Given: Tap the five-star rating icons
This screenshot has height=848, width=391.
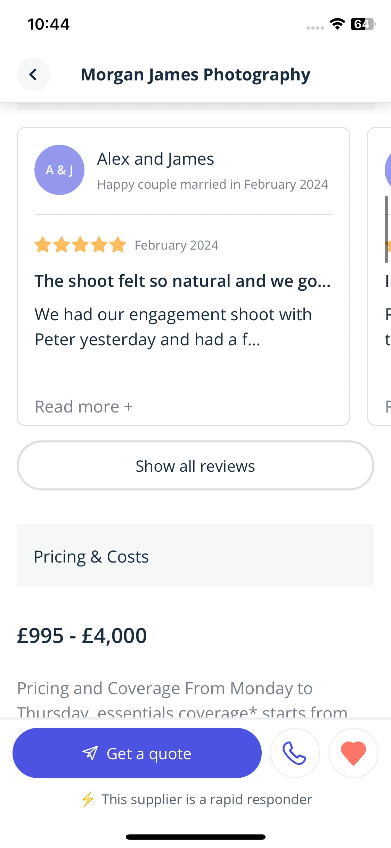Looking at the screenshot, I should [x=80, y=245].
